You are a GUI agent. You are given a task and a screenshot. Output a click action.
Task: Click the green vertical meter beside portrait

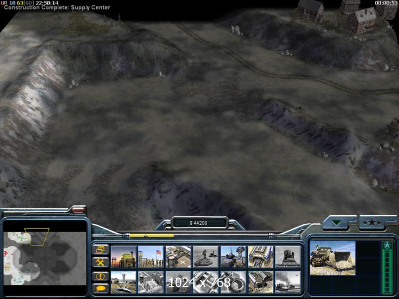click(387, 268)
